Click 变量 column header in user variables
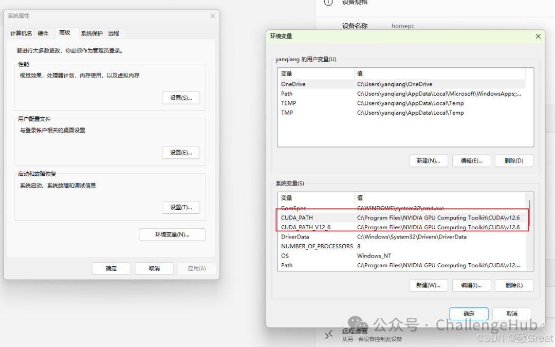The height and width of the screenshot is (347, 555). coord(316,74)
